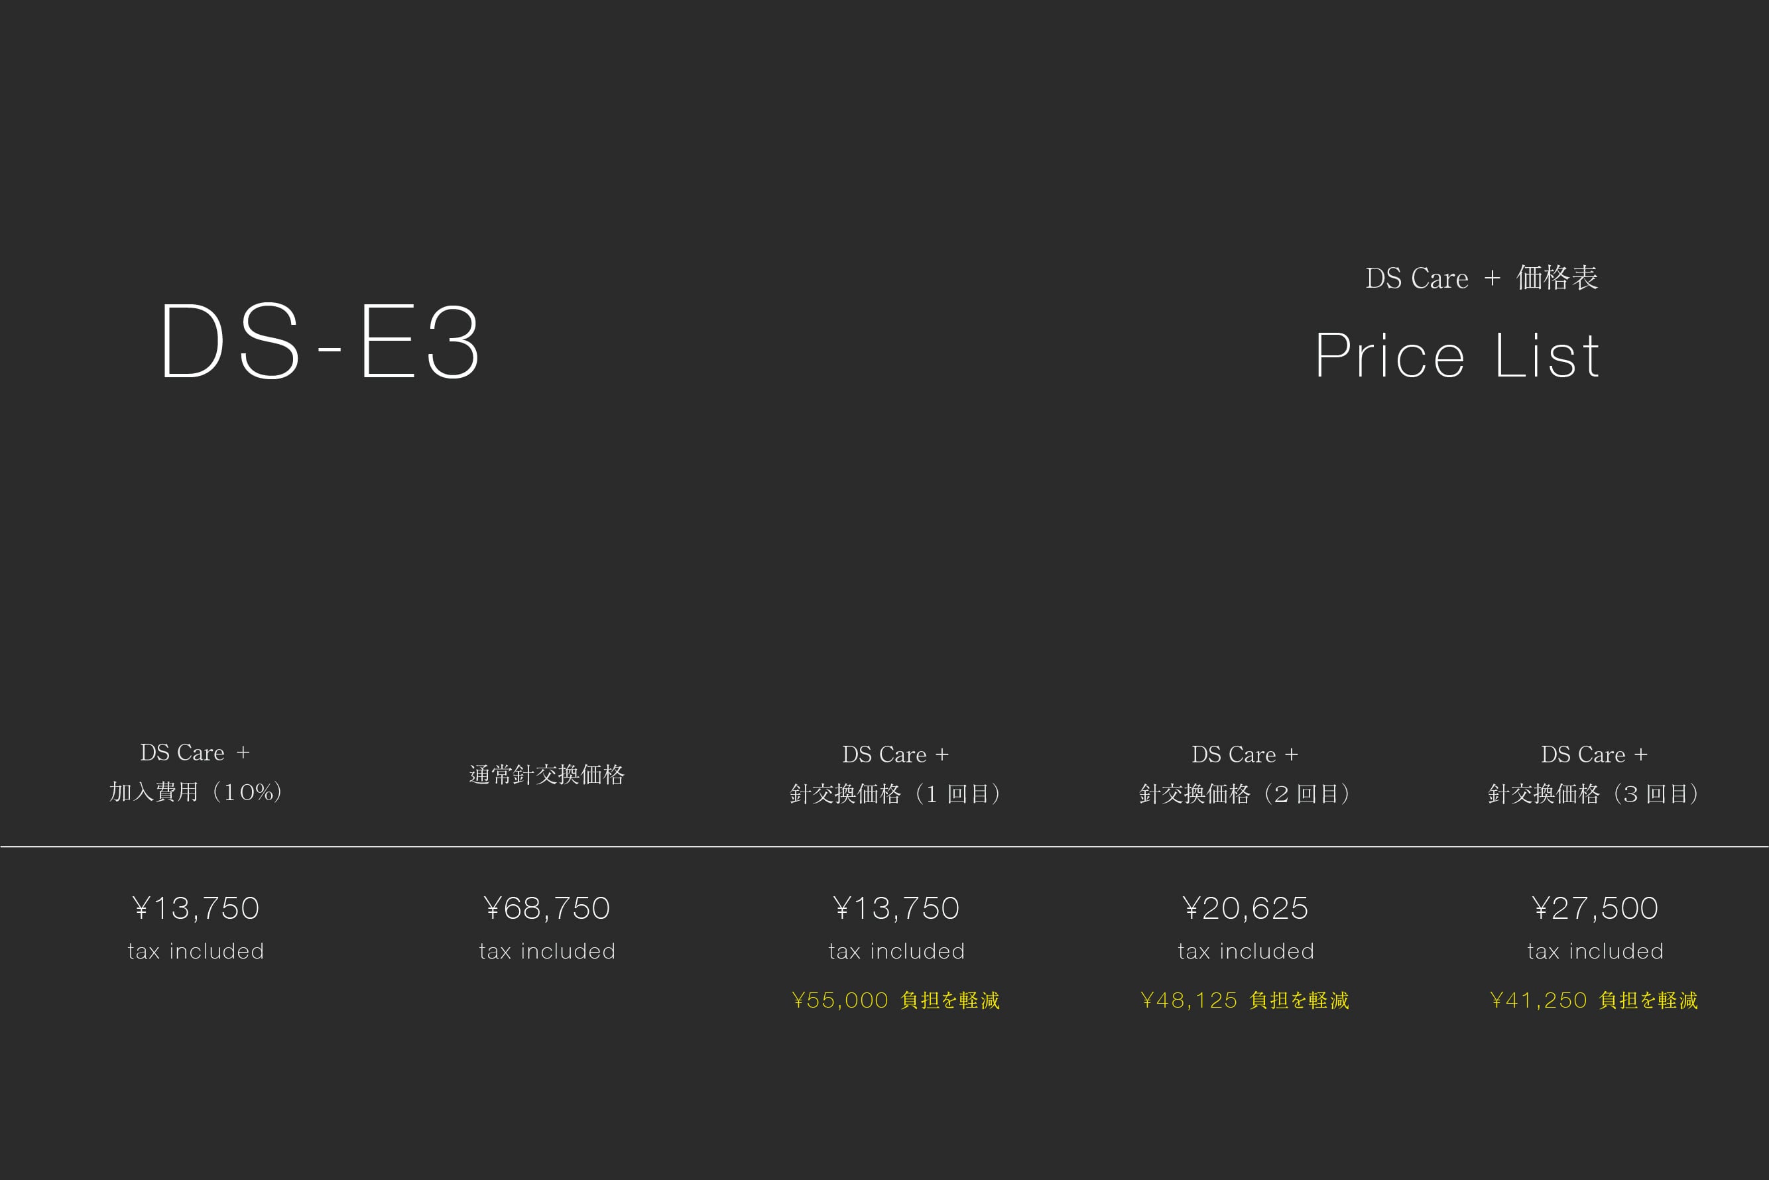Select the 針交換価格（1回目）header
Image resolution: width=1769 pixels, height=1180 pixels.
(895, 794)
